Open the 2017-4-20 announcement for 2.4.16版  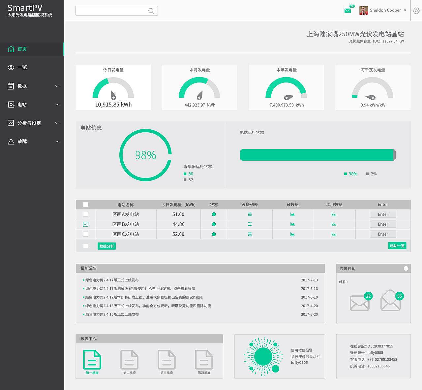coord(148,306)
